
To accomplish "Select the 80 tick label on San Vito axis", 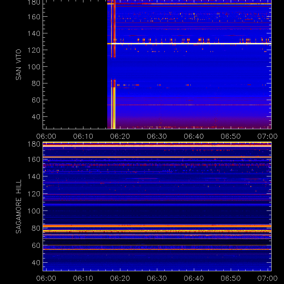I will (x=36, y=83).
